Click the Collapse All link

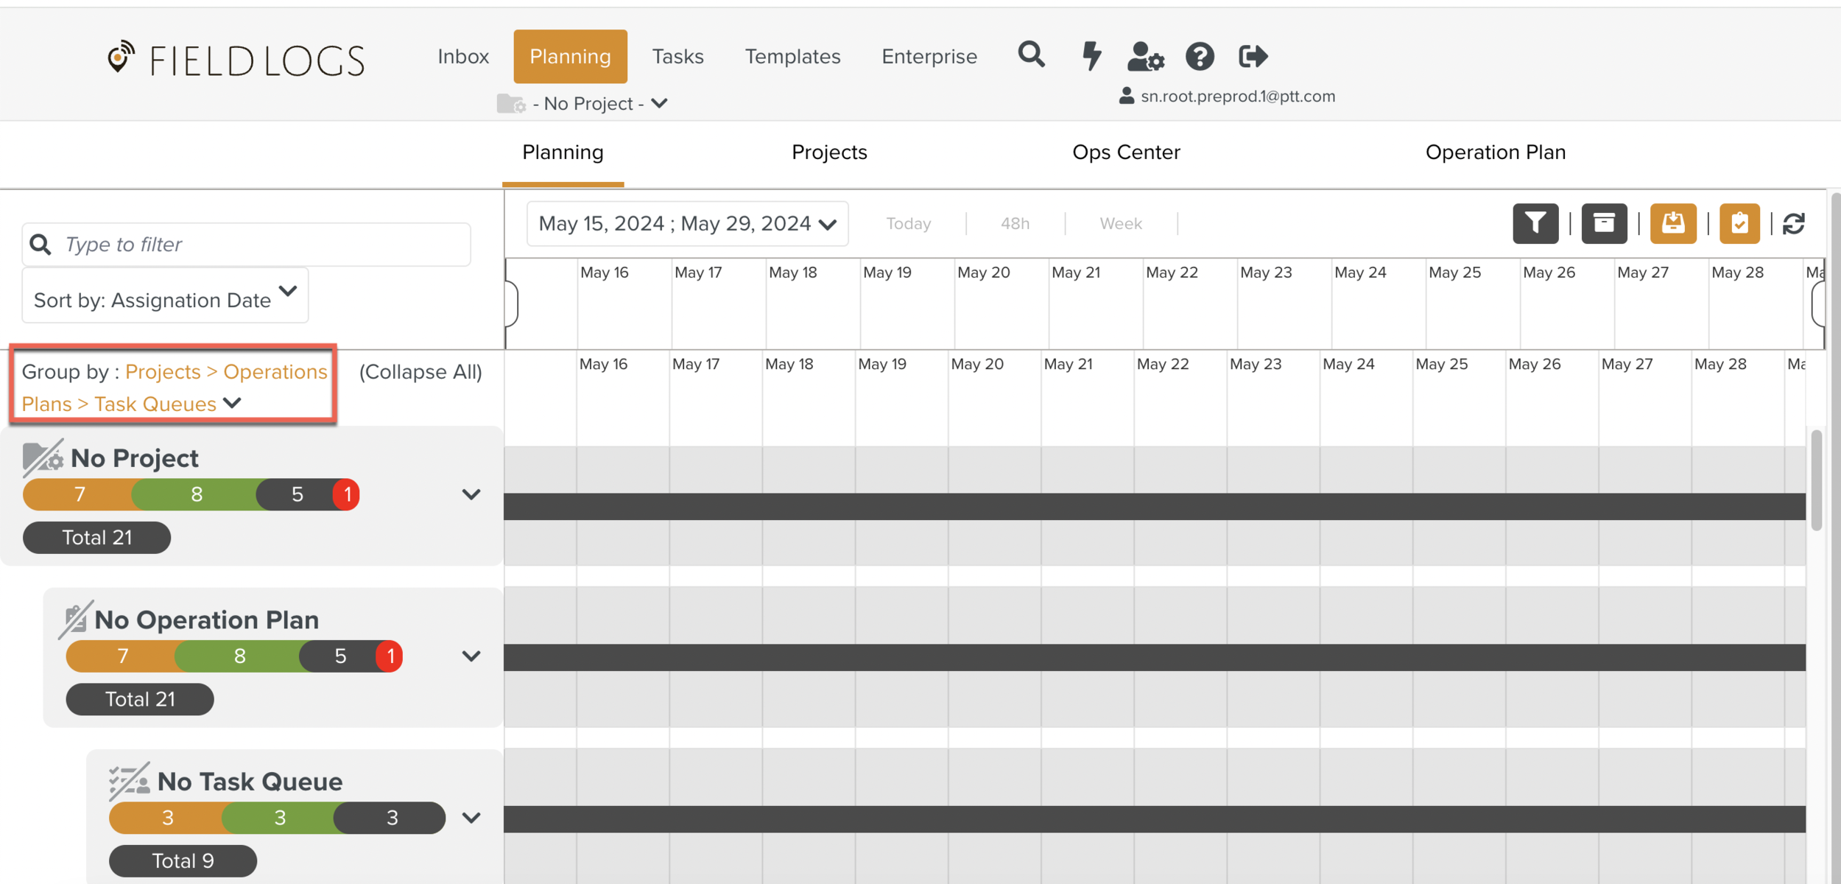(x=419, y=371)
